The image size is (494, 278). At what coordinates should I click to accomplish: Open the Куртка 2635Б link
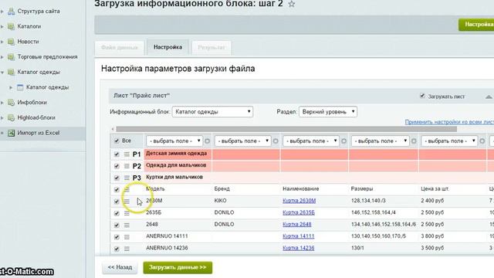299,213
